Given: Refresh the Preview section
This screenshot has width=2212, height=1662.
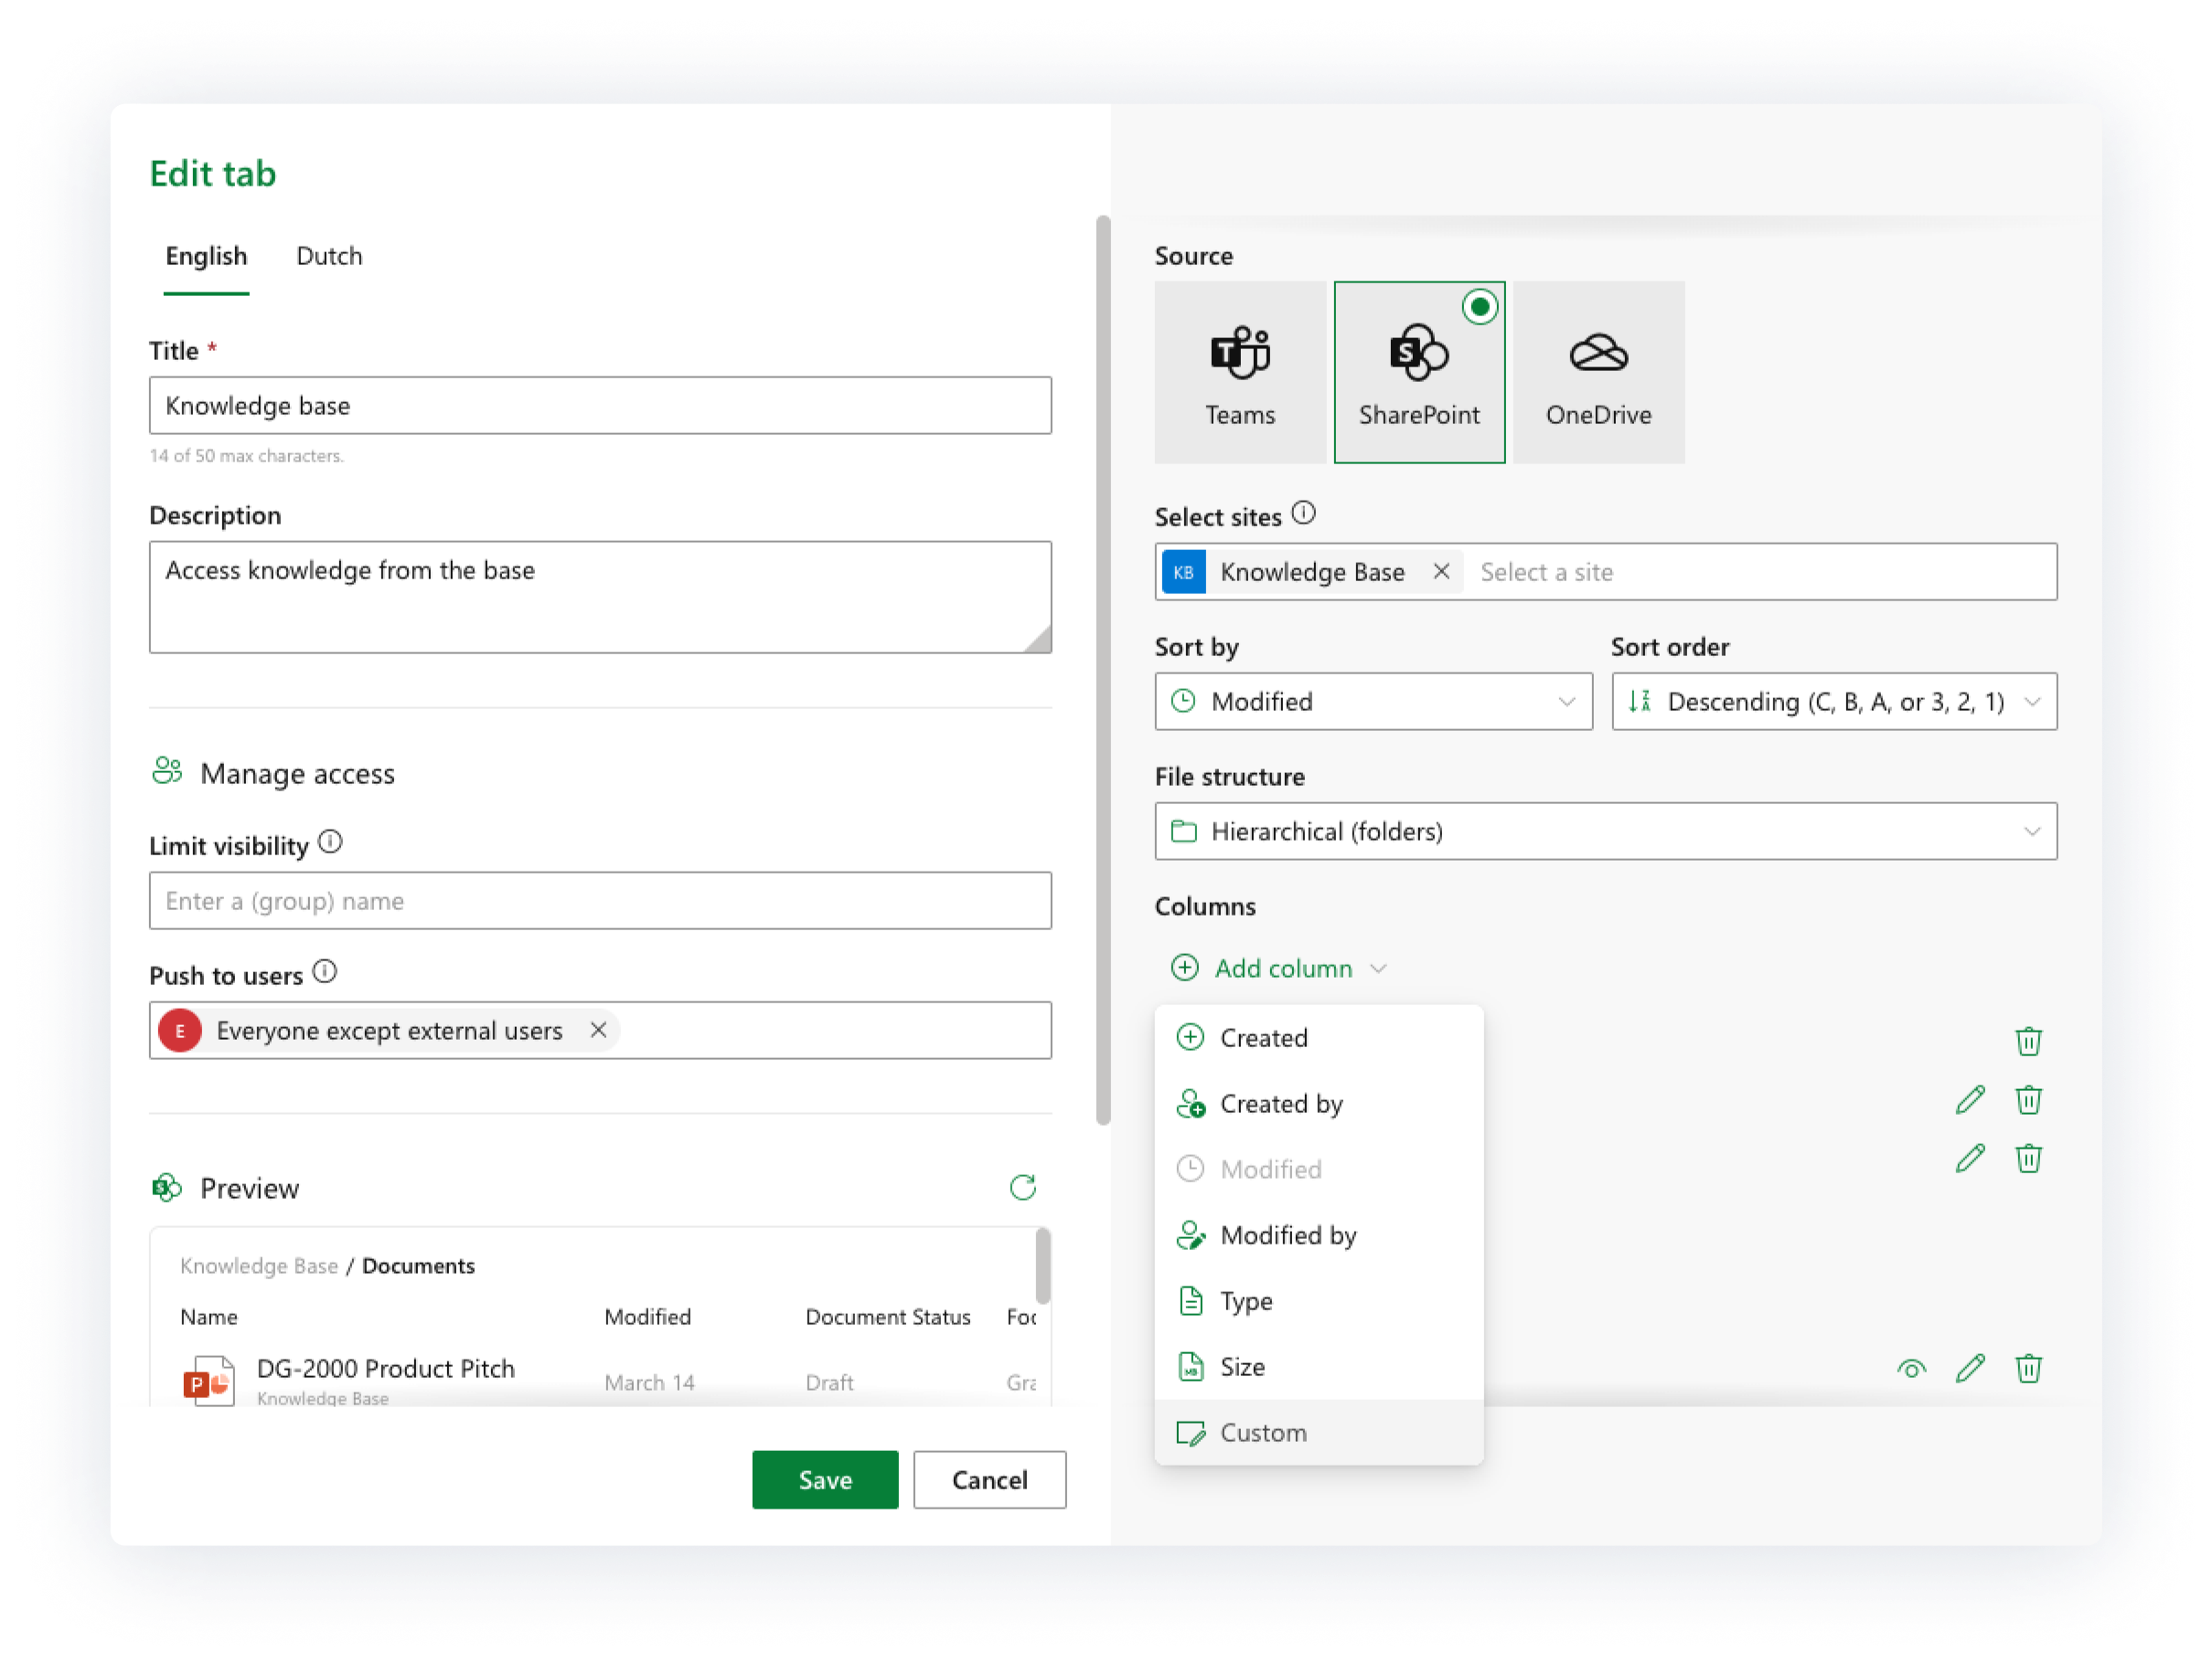Looking at the screenshot, I should [x=1022, y=1189].
